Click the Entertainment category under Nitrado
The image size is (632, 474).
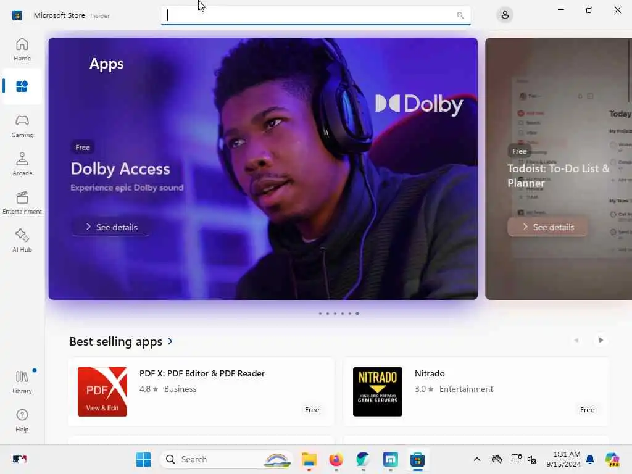[x=467, y=389]
